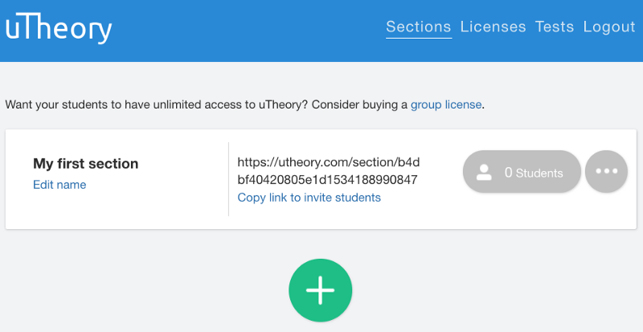Open the Licenses page
Screen dimensions: 643x332
[x=493, y=27]
